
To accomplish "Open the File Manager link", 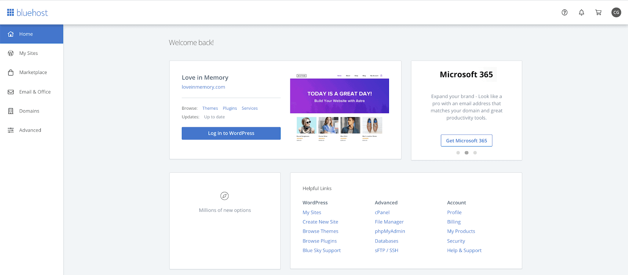I will 389,222.
